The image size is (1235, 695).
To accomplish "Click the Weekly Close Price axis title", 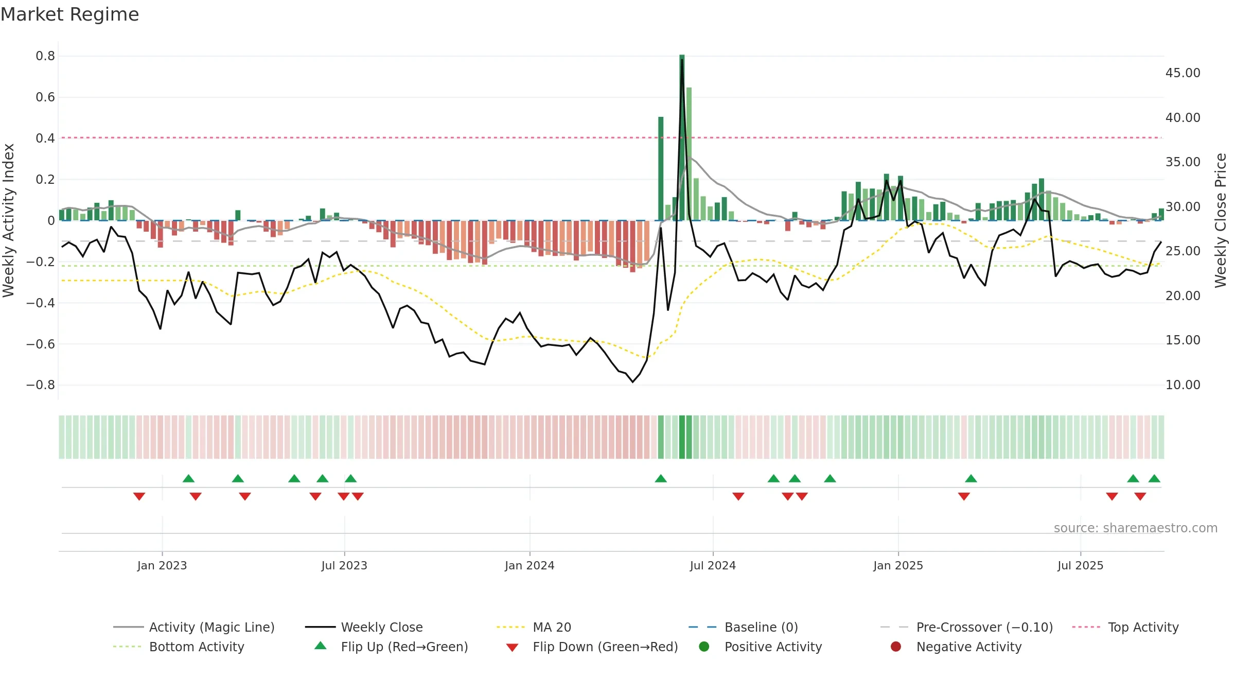I will [1221, 220].
